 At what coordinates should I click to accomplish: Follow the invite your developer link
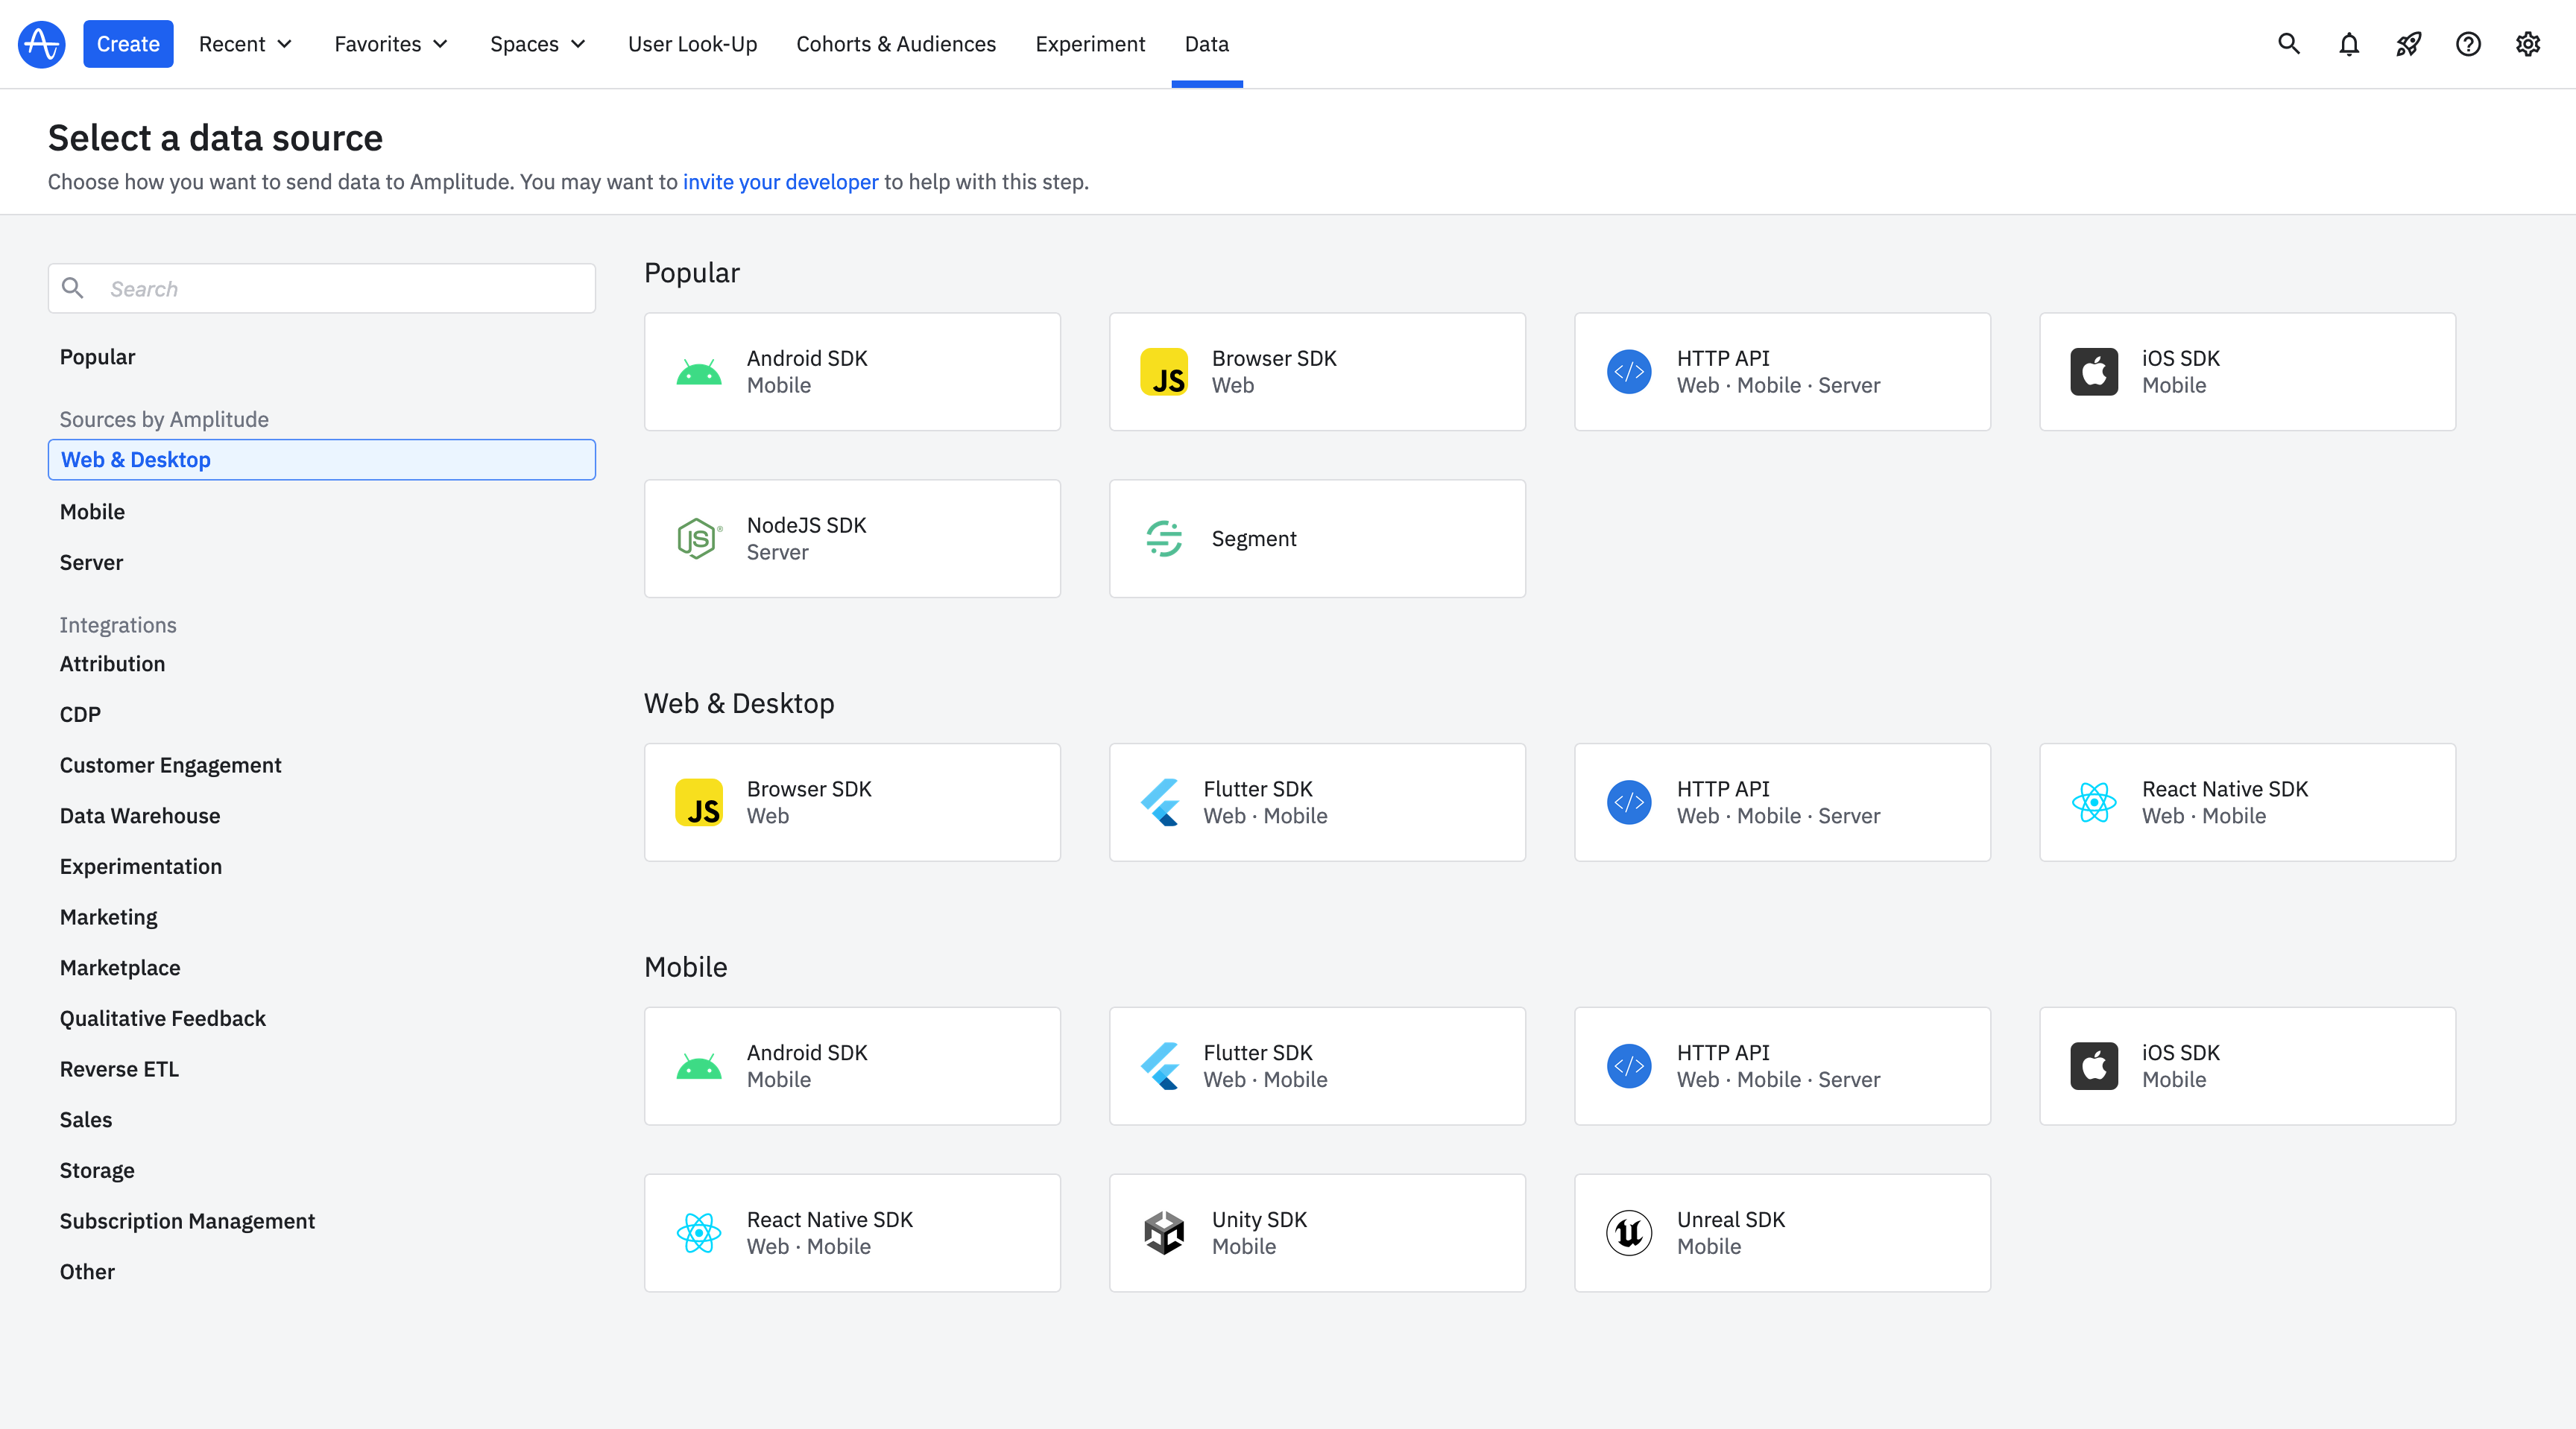click(x=780, y=182)
